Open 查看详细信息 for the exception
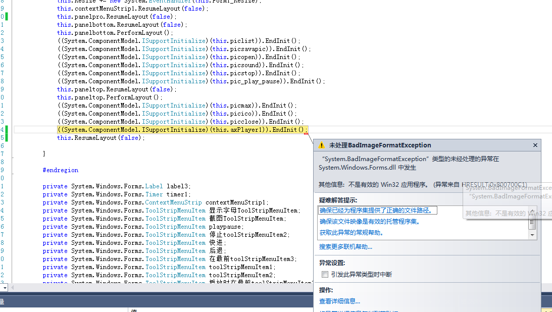Viewport: 552px width, 312px height. pyautogui.click(x=339, y=301)
